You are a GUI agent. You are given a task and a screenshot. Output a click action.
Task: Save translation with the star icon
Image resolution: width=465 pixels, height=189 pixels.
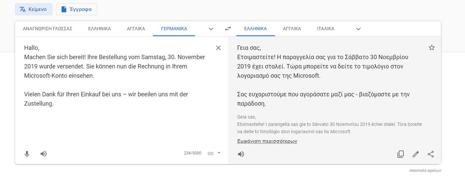click(432, 48)
